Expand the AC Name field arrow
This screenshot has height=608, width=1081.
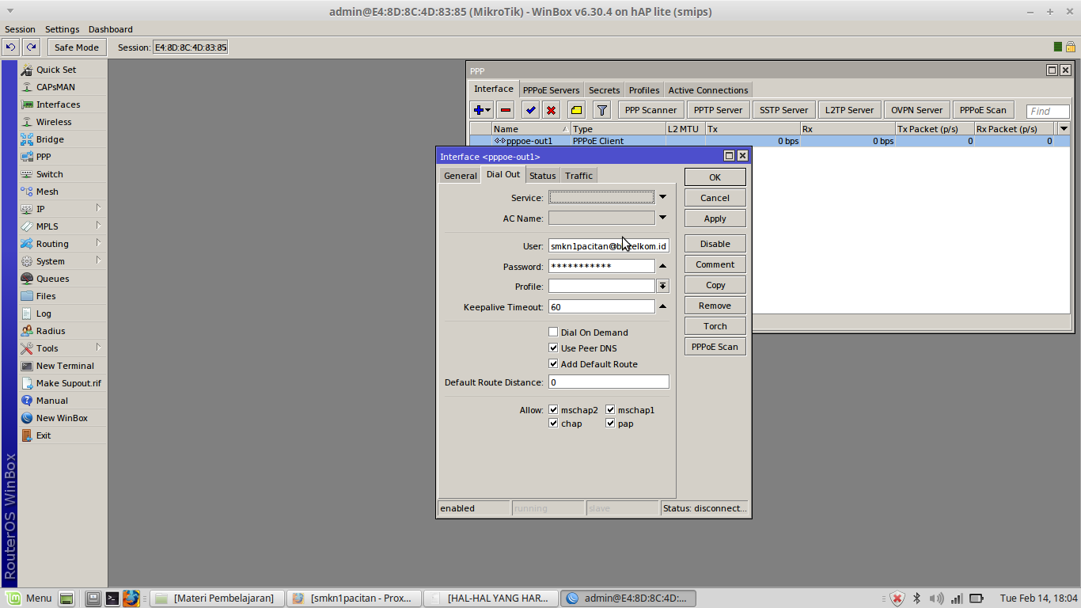tap(663, 218)
